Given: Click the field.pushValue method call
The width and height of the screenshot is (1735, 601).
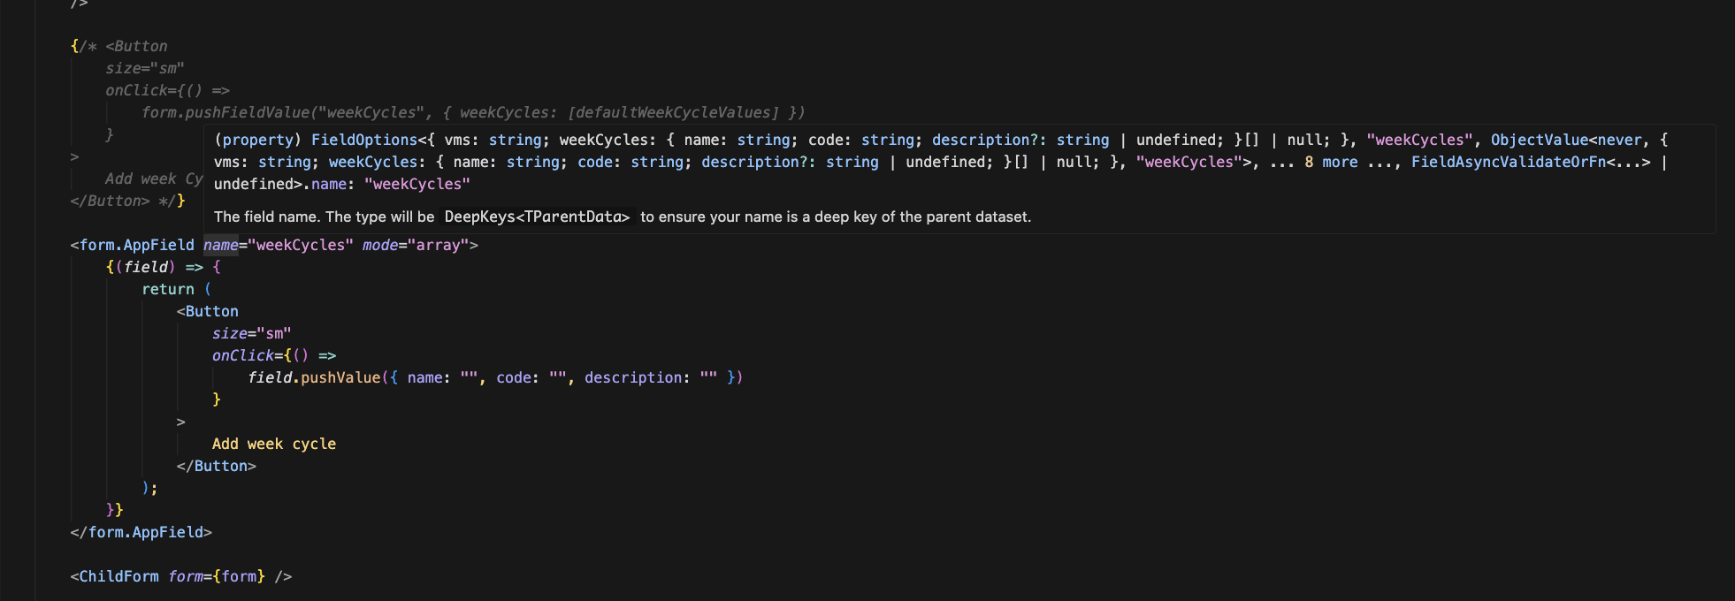Looking at the screenshot, I should [314, 377].
